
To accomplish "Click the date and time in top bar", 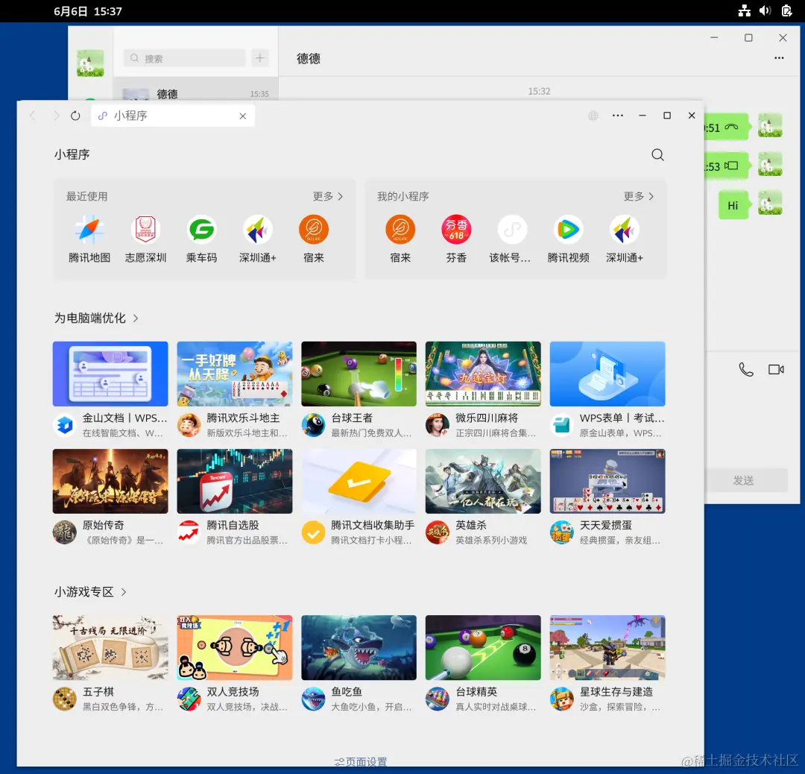I will pyautogui.click(x=88, y=11).
